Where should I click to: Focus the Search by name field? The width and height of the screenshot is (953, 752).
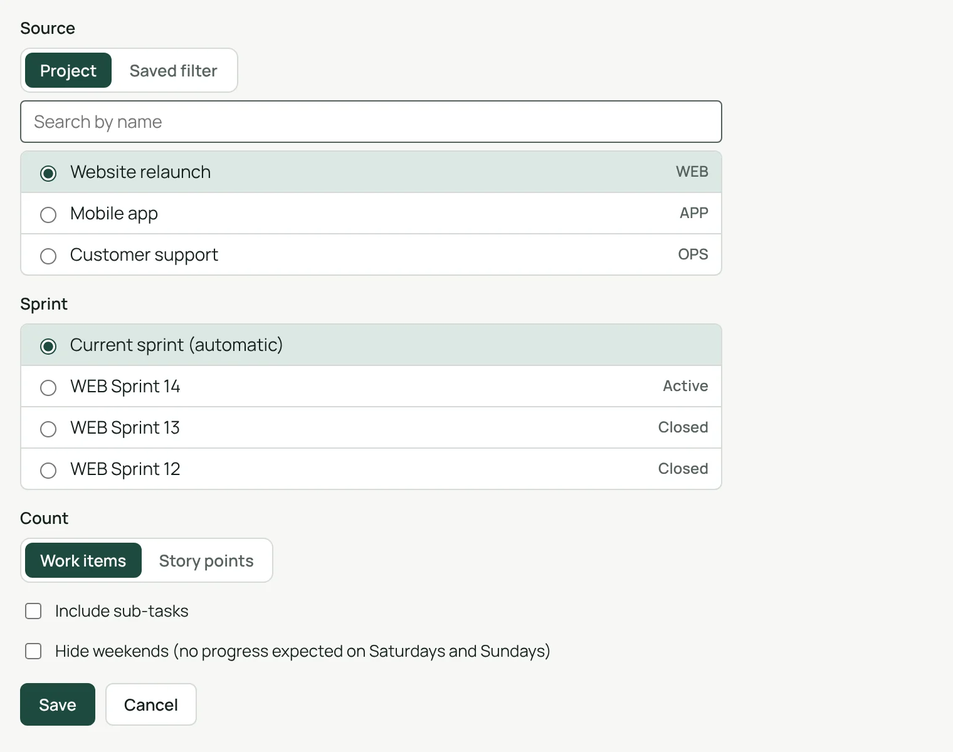point(371,122)
